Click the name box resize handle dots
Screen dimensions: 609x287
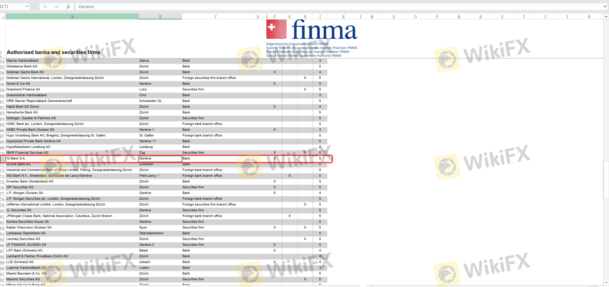tap(35, 6)
